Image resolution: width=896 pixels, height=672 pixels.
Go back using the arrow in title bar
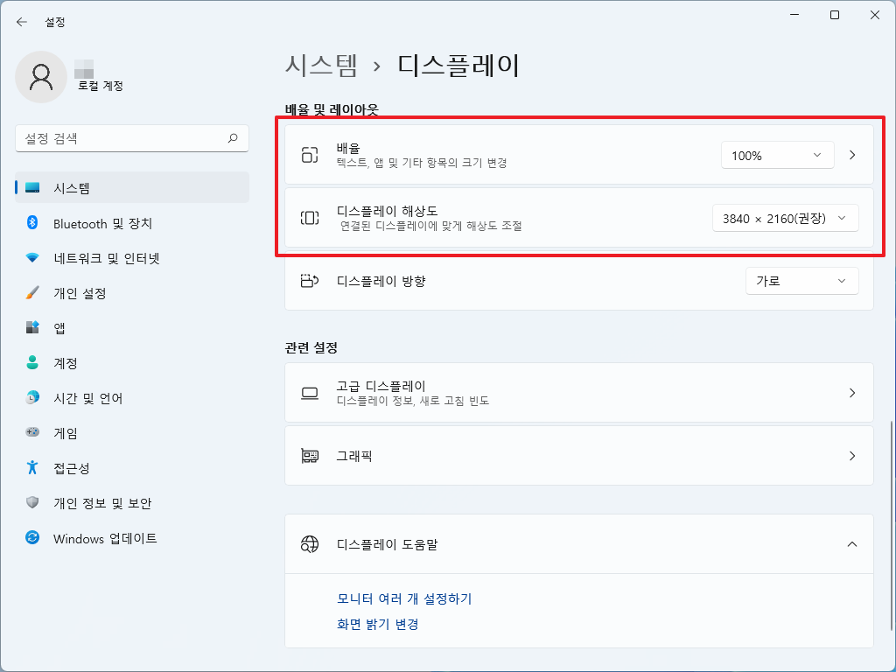22,22
